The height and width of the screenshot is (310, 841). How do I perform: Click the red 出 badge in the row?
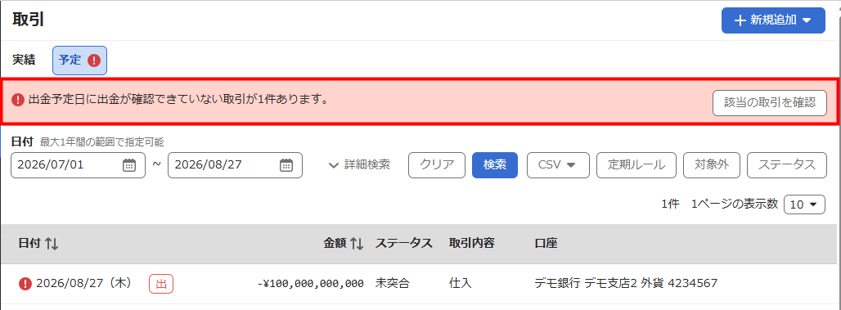pos(161,284)
